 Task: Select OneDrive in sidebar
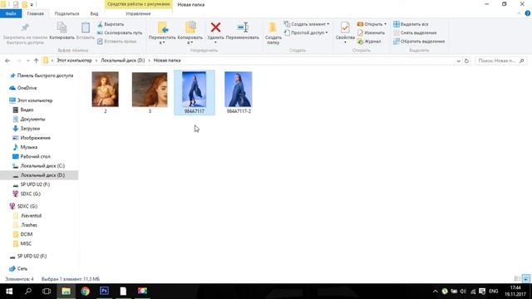(23, 88)
